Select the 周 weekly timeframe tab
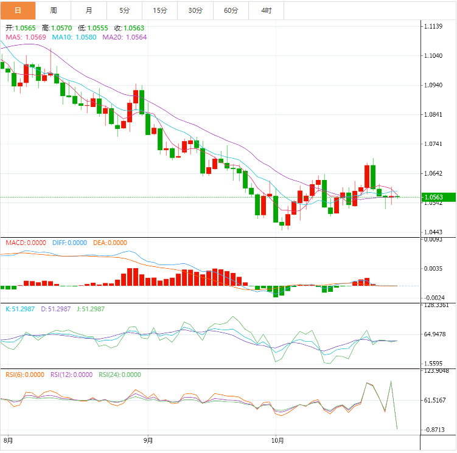The width and height of the screenshot is (457, 453). click(x=54, y=10)
